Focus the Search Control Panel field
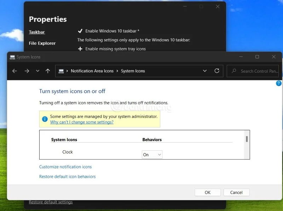Screen dimensions: 283x211 [x=253, y=71]
